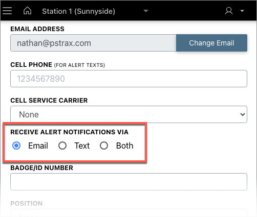The image size is (257, 217).
Task: Open the user profile icon
Action: (229, 11)
